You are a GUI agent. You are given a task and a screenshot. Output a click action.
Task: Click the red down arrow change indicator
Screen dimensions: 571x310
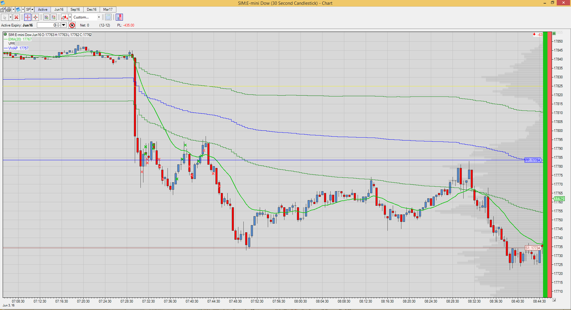(534, 35)
